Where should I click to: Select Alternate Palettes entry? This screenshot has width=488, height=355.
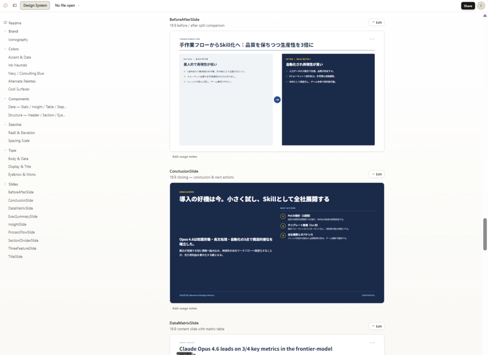(22, 81)
